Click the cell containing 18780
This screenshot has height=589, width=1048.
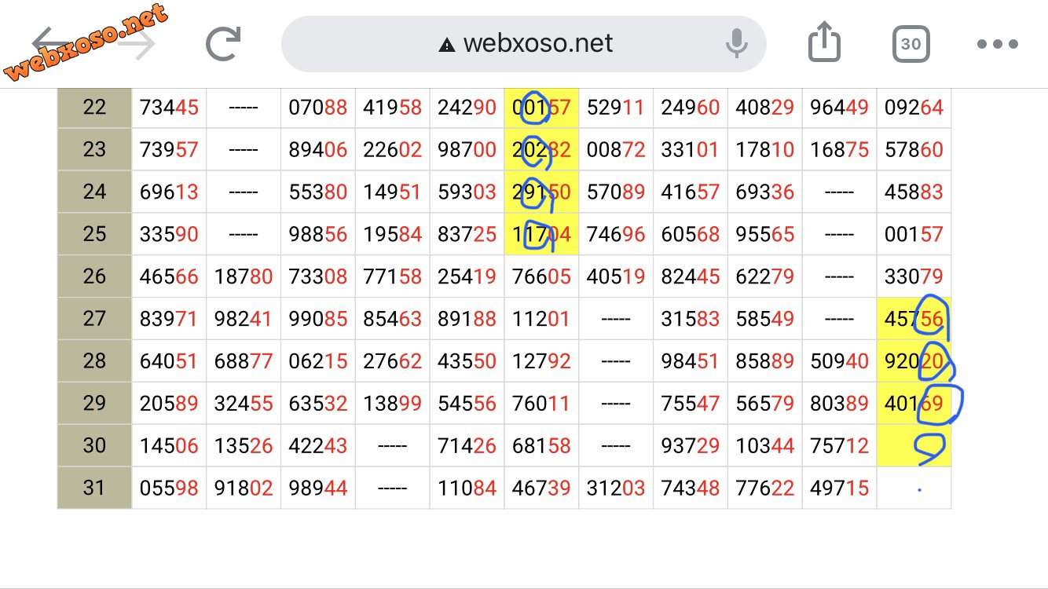pyautogui.click(x=244, y=276)
